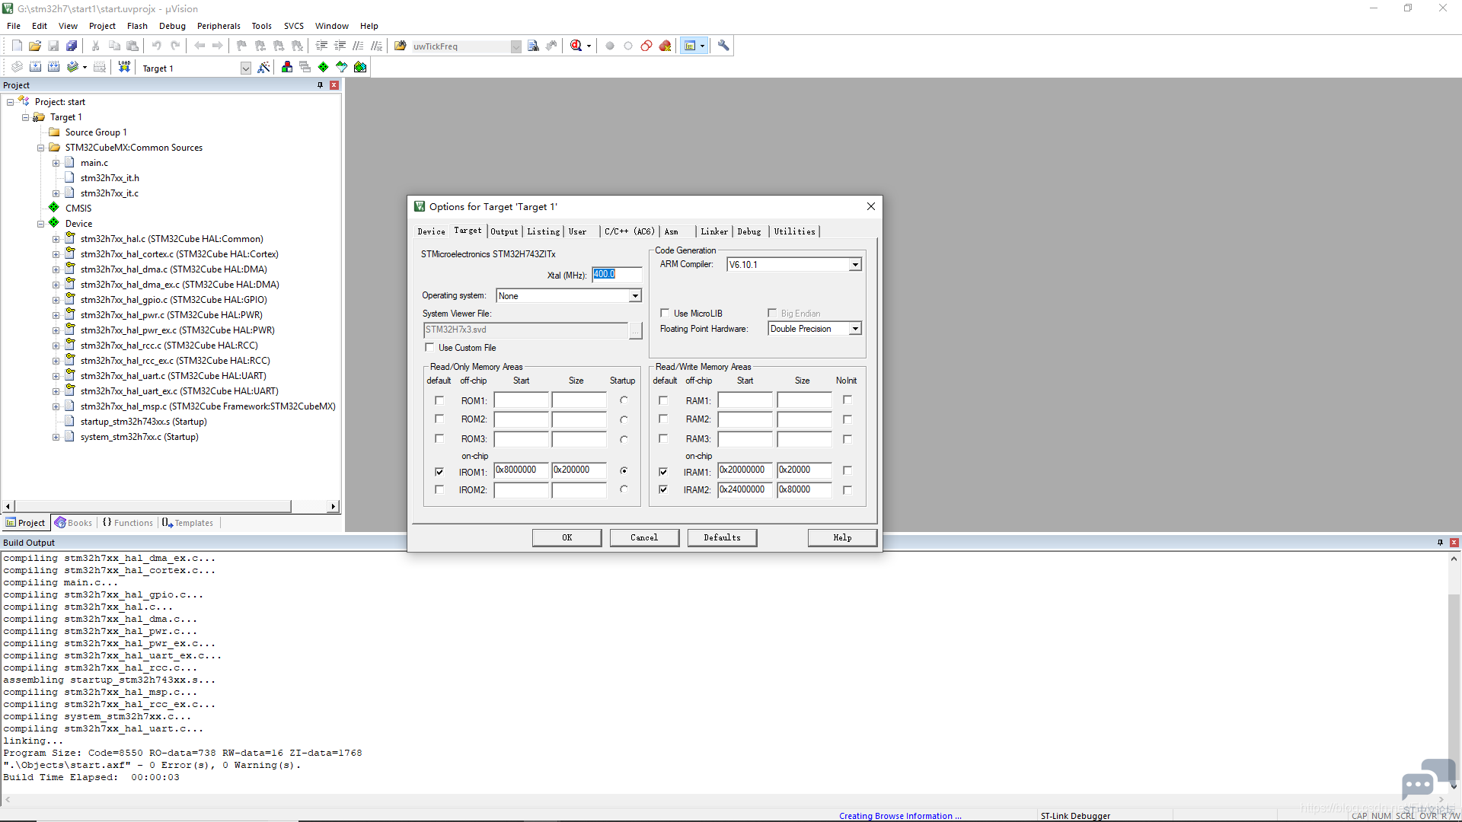Open ARM Compiler version dropdown
Image resolution: width=1462 pixels, height=822 pixels.
pos(855,265)
